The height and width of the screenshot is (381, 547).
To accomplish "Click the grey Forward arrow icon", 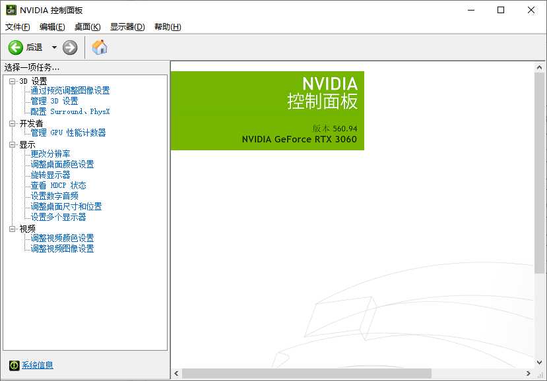I will pyautogui.click(x=70, y=47).
